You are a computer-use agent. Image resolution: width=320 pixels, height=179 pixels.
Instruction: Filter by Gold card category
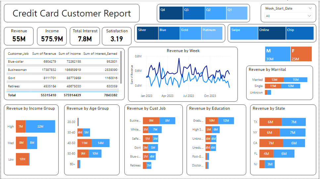[191, 33]
